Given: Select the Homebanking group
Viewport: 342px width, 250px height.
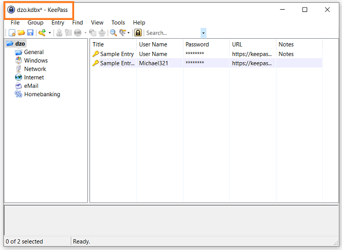Looking at the screenshot, I should point(42,95).
